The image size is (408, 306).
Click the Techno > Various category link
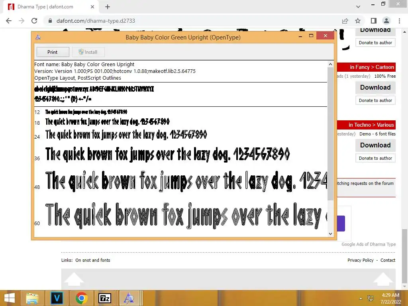point(371,125)
